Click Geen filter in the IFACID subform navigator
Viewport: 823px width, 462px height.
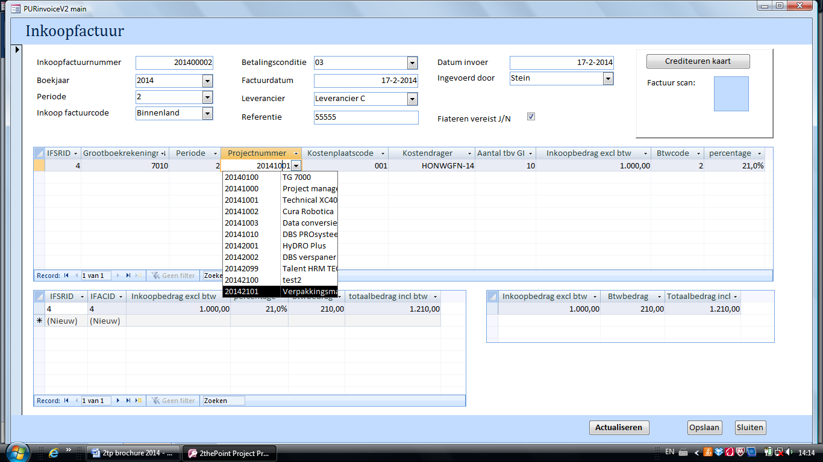(x=173, y=401)
